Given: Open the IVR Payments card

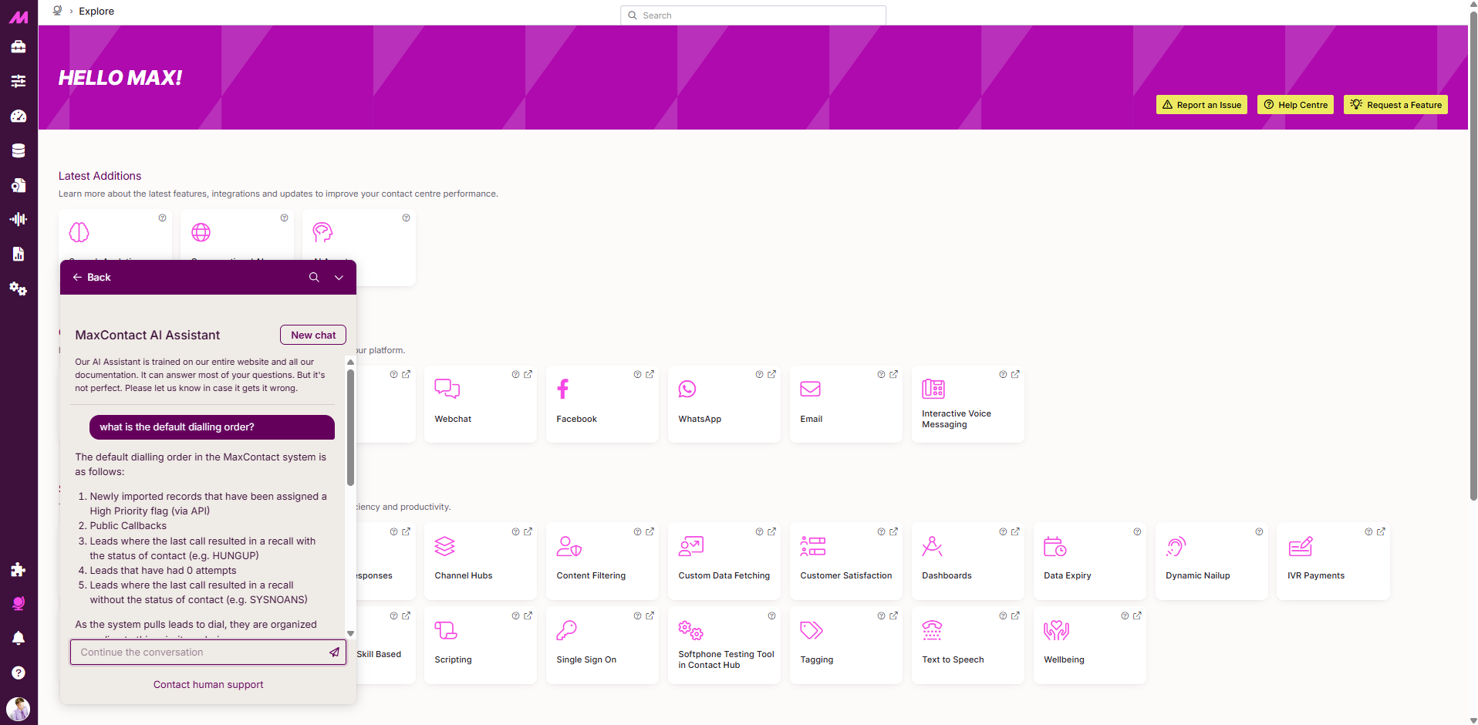Looking at the screenshot, I should point(1333,561).
